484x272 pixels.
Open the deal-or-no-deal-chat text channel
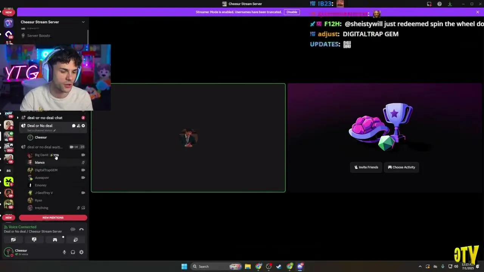[45, 118]
